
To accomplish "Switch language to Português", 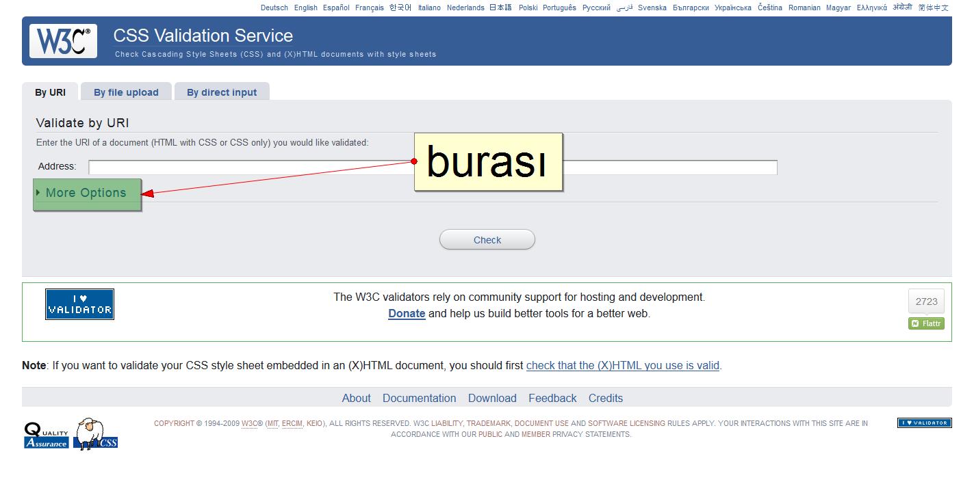I will 560,8.
